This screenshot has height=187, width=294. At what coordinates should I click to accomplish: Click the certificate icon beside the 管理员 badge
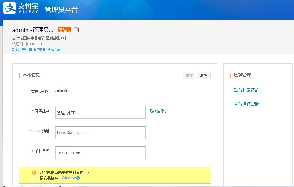click(x=76, y=30)
